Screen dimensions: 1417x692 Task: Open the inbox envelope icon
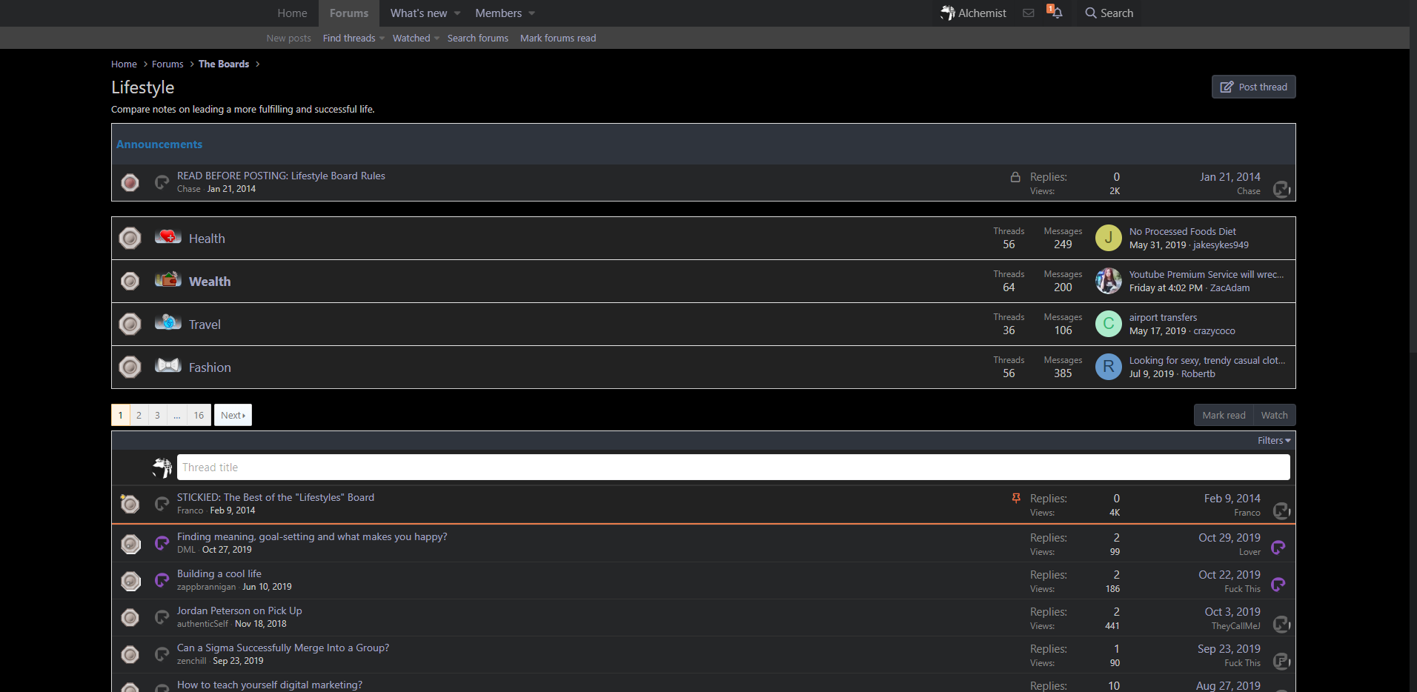coord(1028,13)
